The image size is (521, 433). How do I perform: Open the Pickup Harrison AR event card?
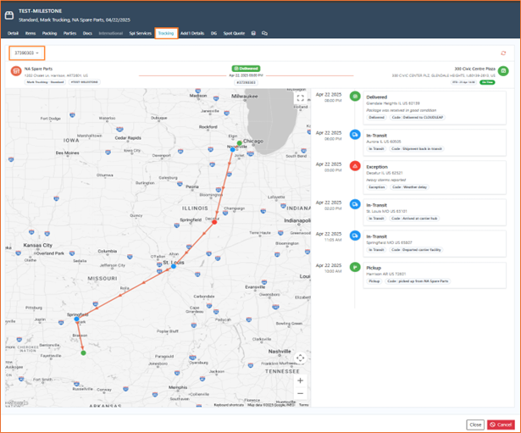click(435, 275)
